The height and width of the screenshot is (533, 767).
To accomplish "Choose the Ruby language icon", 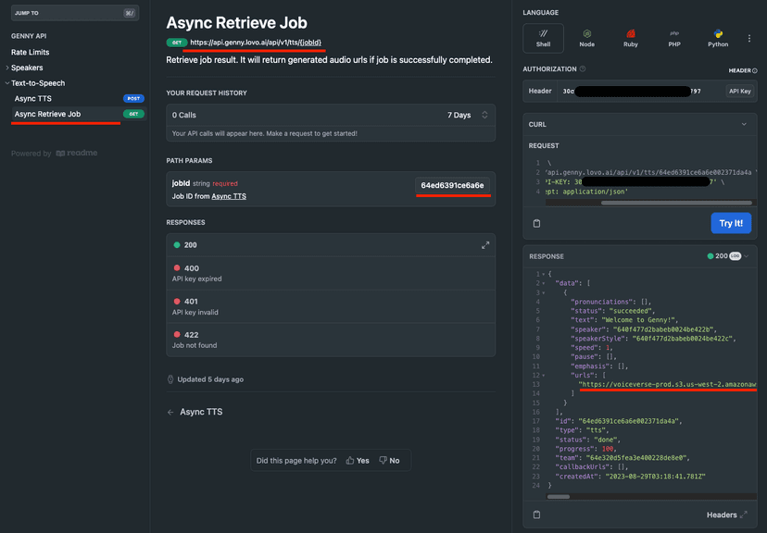I will (630, 38).
